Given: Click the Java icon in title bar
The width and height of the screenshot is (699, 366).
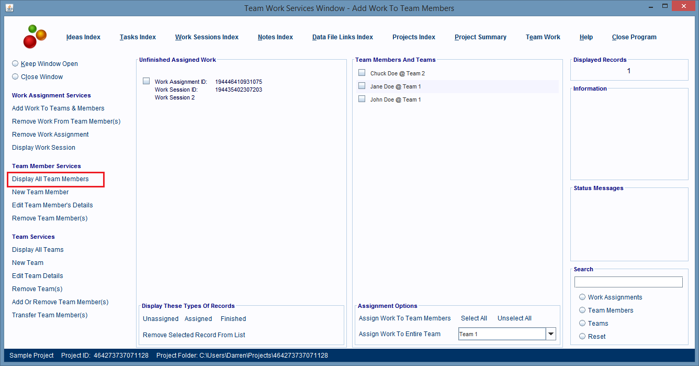Looking at the screenshot, I should click(9, 8).
